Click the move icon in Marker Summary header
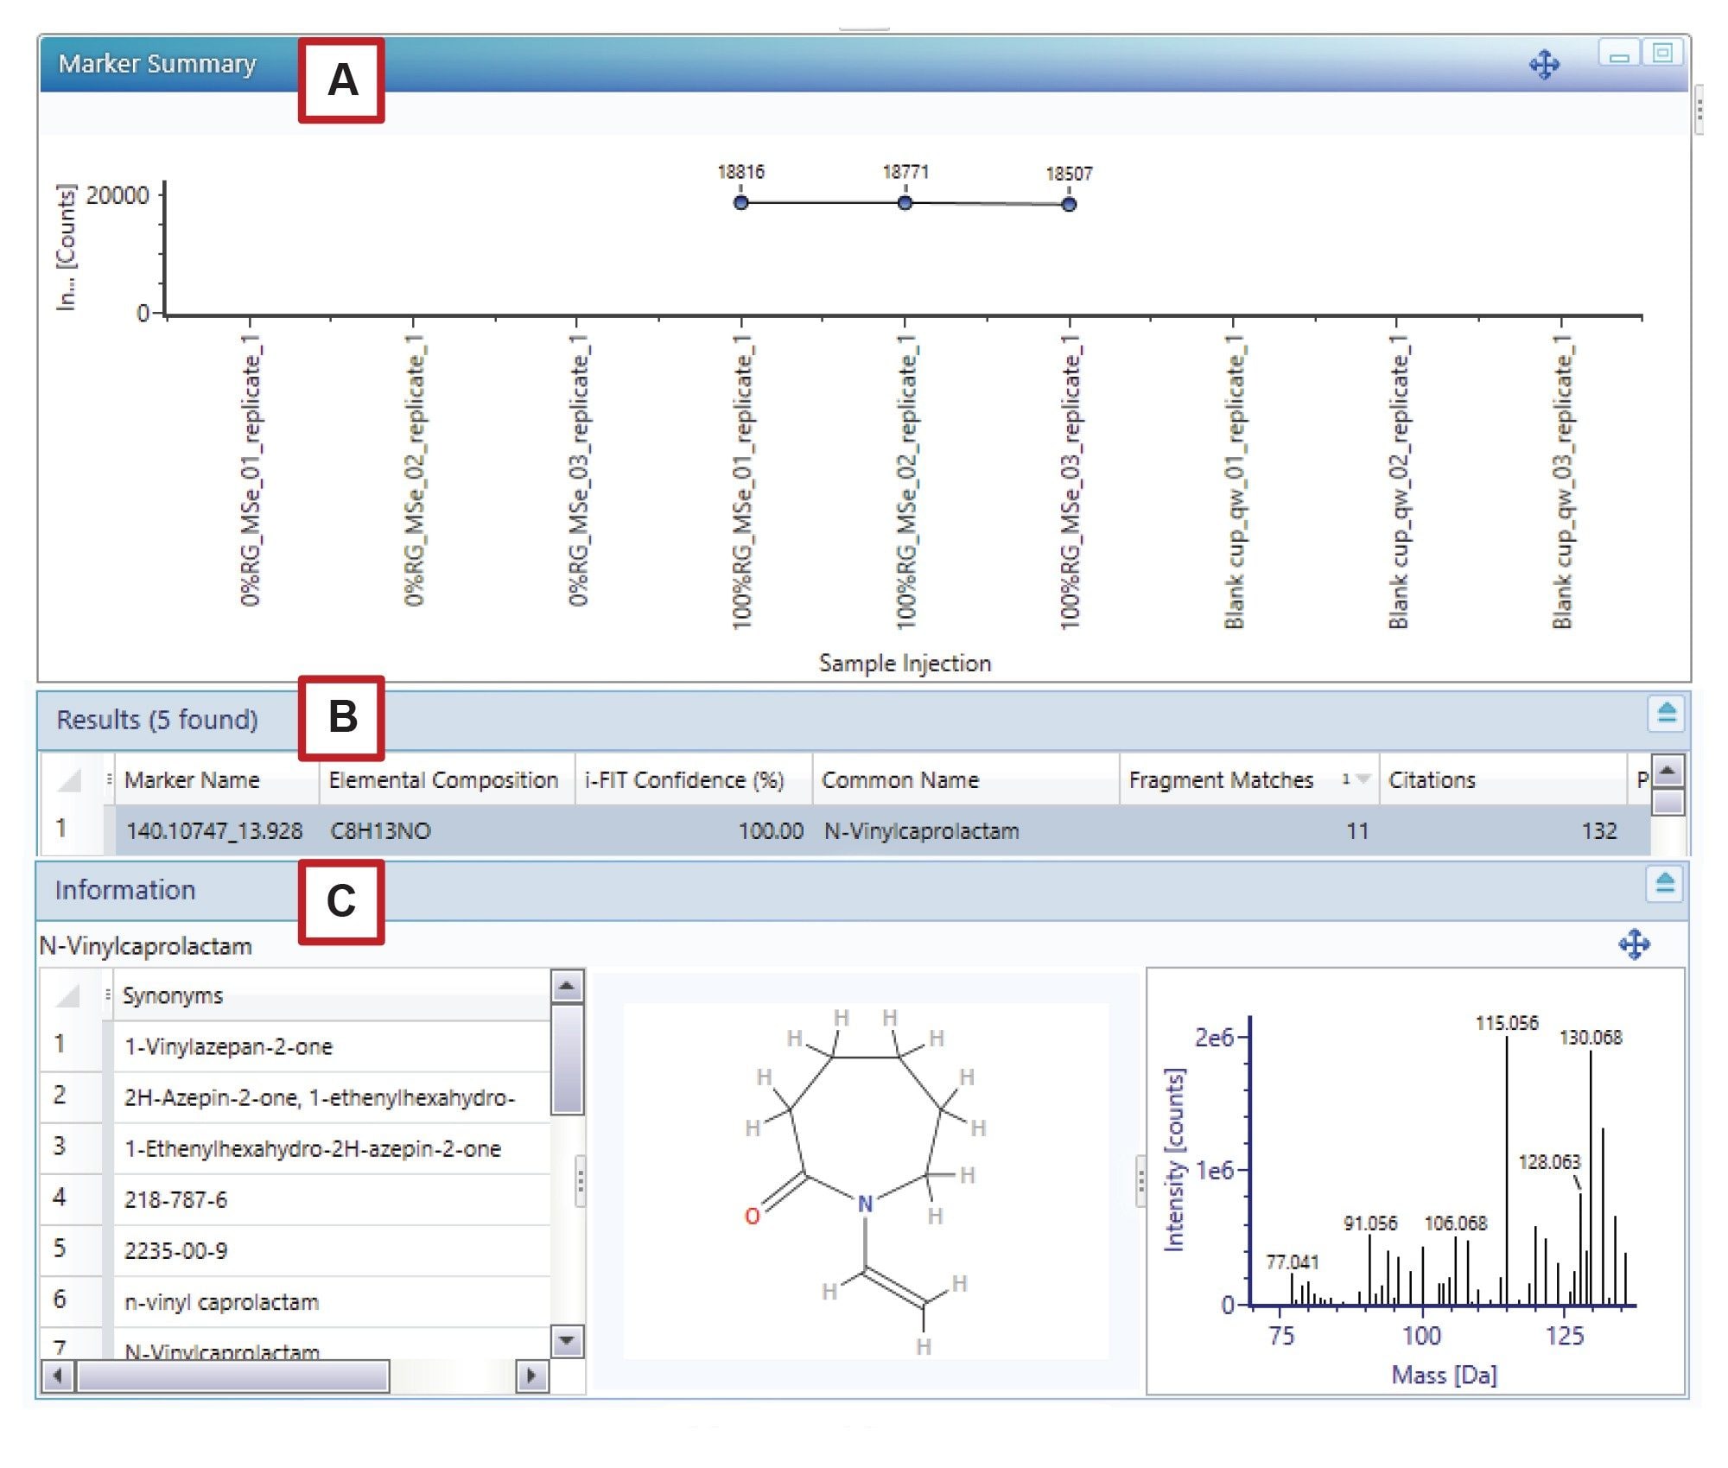This screenshot has width=1728, height=1468. (1544, 65)
